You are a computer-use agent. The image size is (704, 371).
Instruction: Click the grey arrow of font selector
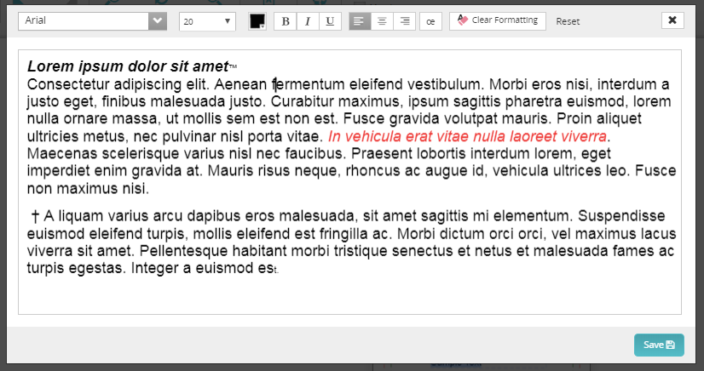click(x=157, y=21)
